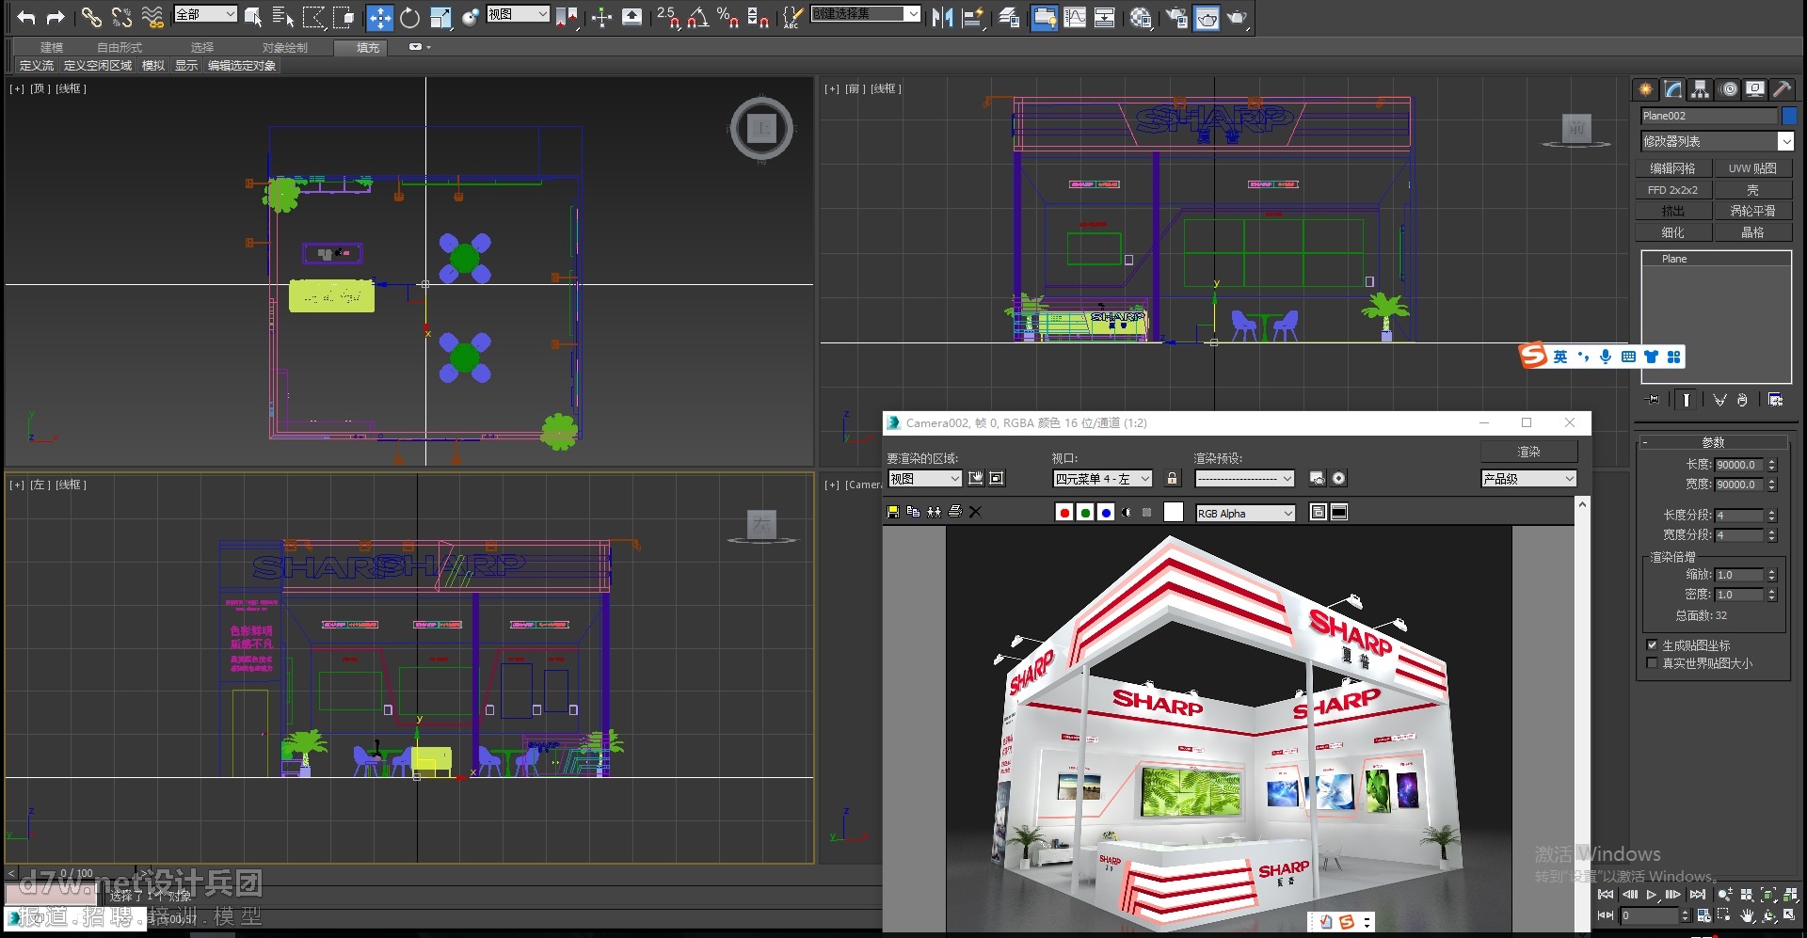
Task: Click the UVW 贴图 modifier button
Action: [1752, 168]
